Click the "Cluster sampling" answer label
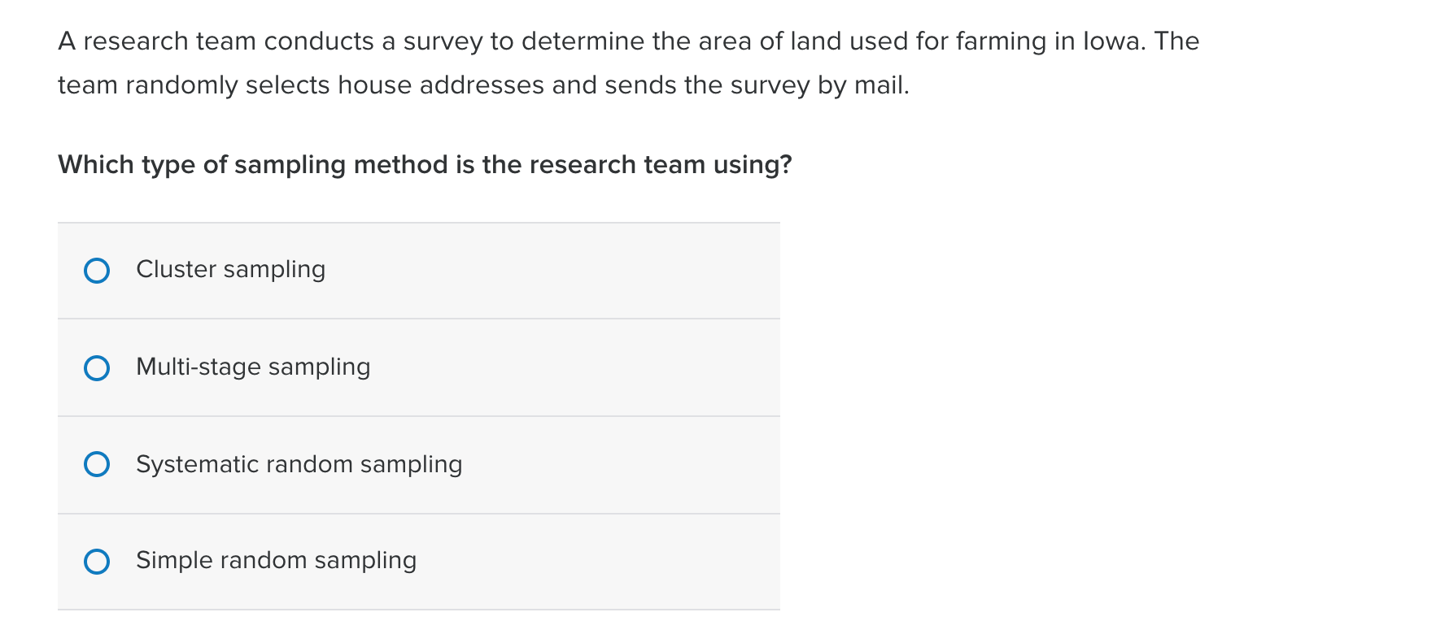This screenshot has width=1449, height=634. (x=230, y=269)
